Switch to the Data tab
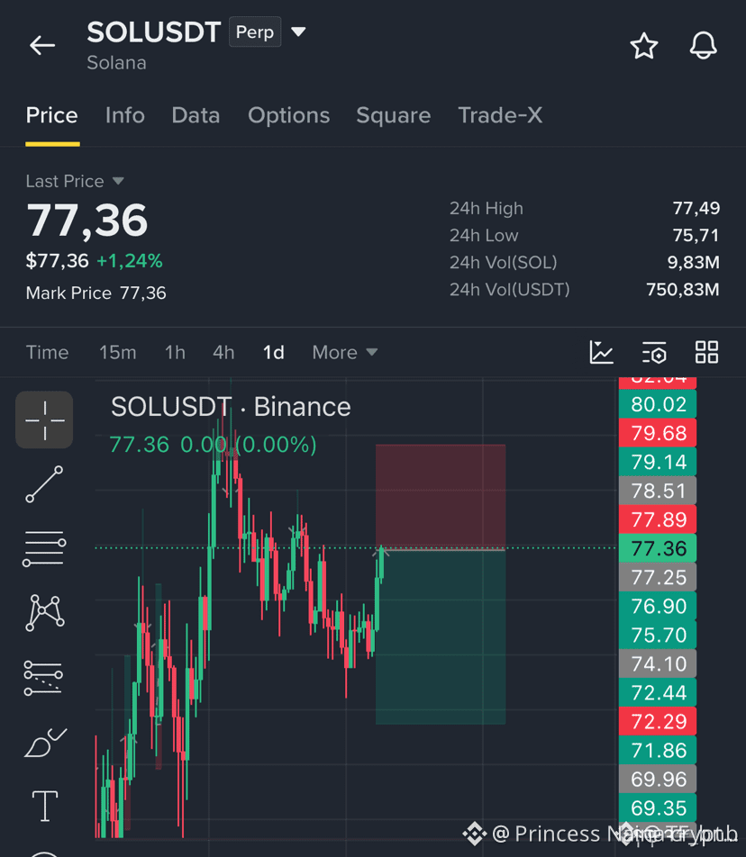The width and height of the screenshot is (746, 857). coord(196,115)
